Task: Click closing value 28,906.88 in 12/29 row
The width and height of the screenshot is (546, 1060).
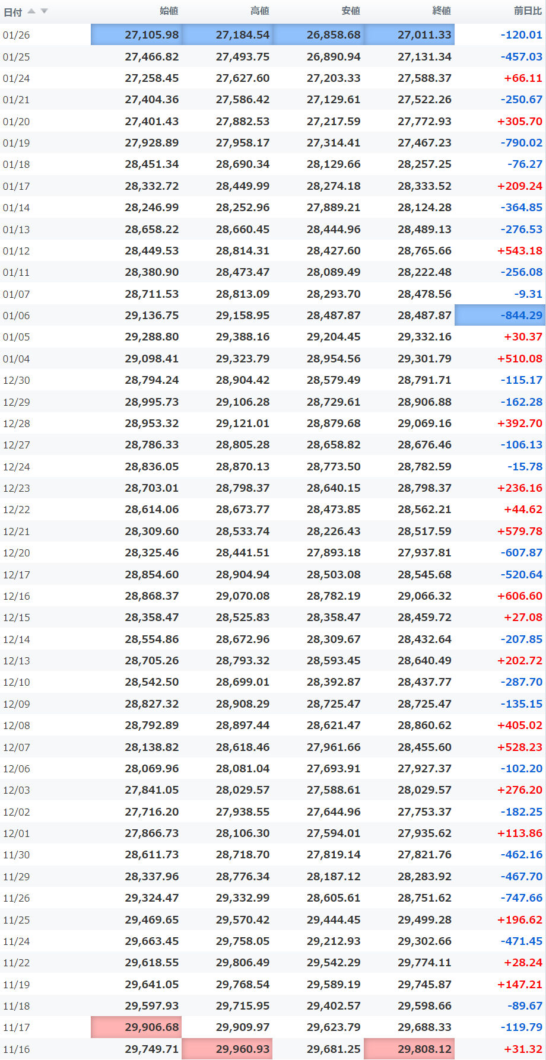Action: click(424, 402)
